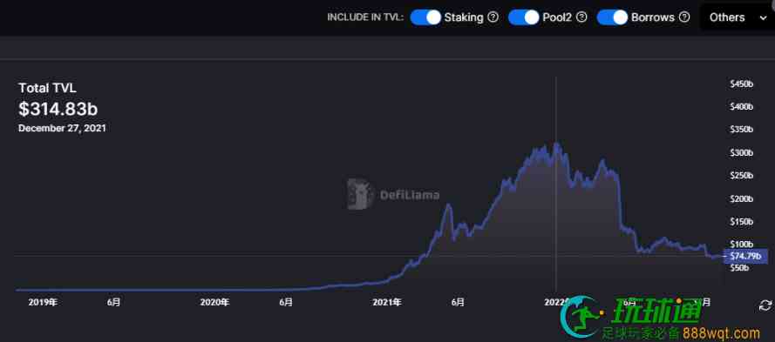Open the Borrows help question-mark icon
This screenshot has height=342, width=775.
pyautogui.click(x=684, y=17)
